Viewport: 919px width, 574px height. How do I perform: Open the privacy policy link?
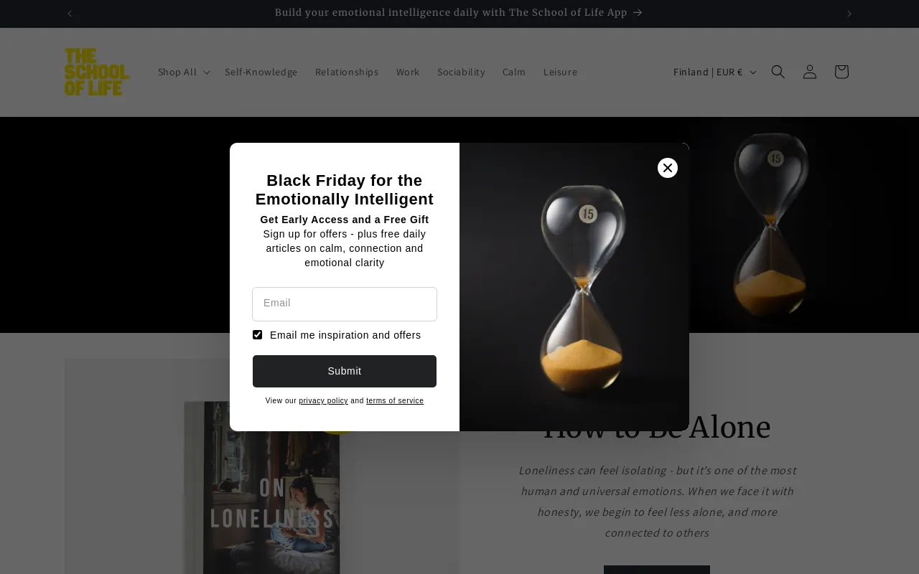(323, 401)
